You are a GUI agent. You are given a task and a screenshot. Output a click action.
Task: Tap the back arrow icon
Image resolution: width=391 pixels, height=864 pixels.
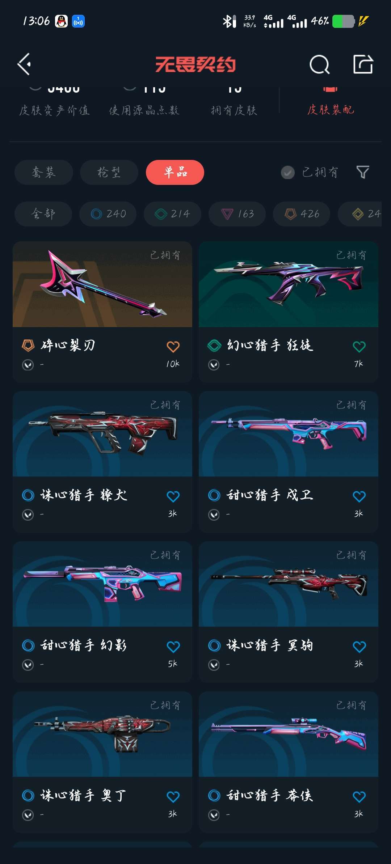point(24,64)
